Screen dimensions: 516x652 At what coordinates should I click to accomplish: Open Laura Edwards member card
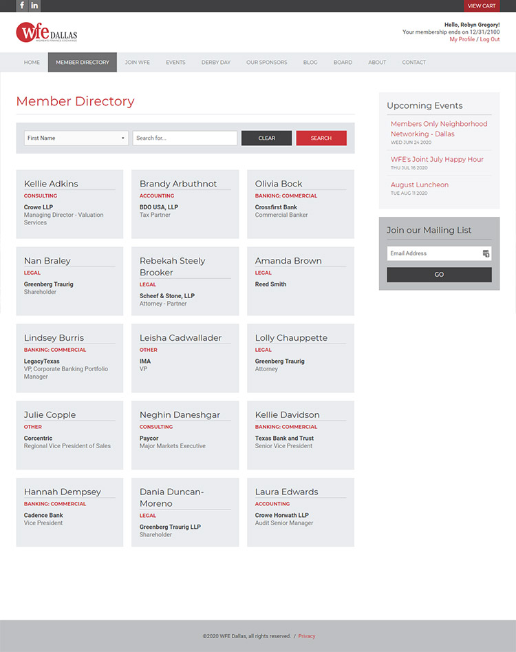pos(301,512)
